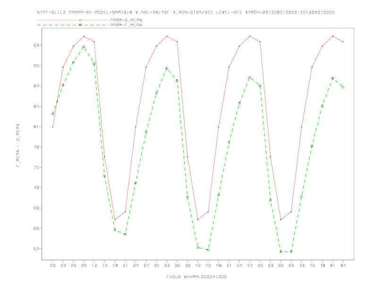Click the y-axis tick label 69

tap(36, 208)
